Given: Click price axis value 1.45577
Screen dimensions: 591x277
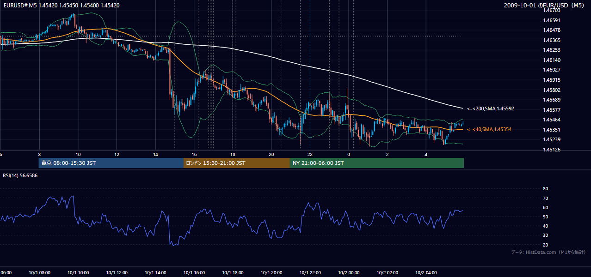Looking at the screenshot, I should pos(551,110).
